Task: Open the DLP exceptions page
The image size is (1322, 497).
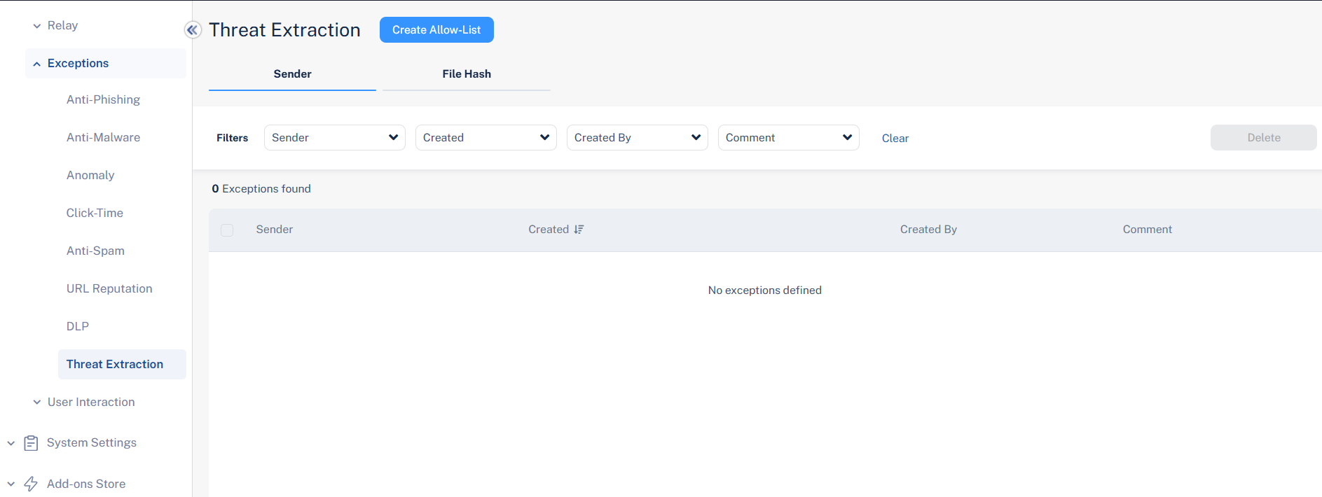Action: point(78,327)
